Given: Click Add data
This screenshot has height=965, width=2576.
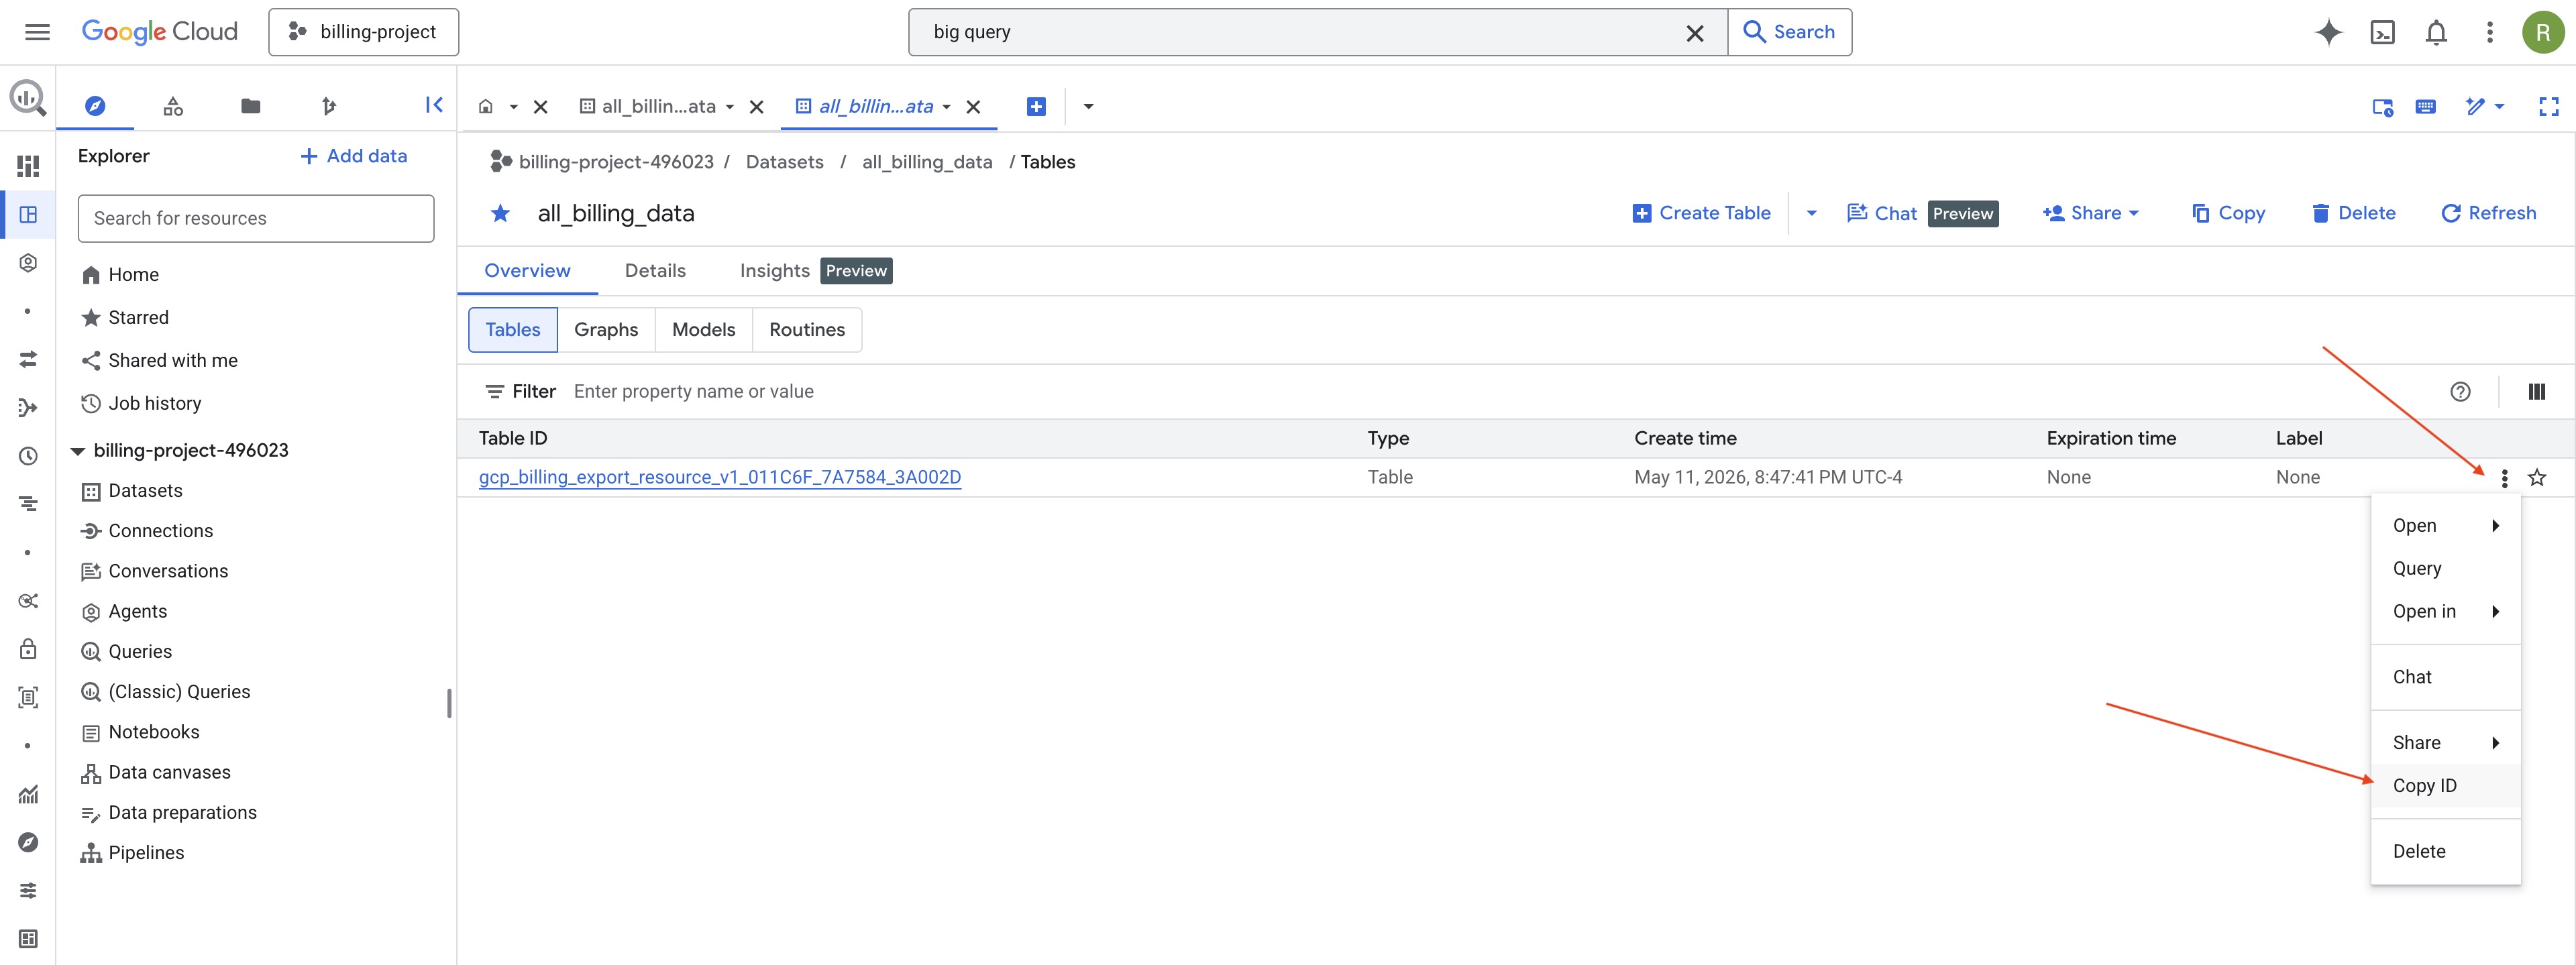Looking at the screenshot, I should [354, 156].
